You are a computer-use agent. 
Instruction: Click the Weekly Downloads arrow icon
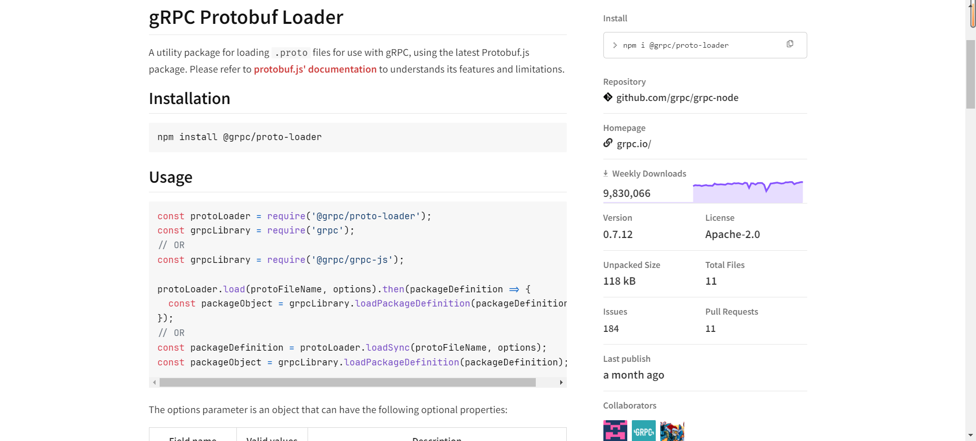[605, 174]
